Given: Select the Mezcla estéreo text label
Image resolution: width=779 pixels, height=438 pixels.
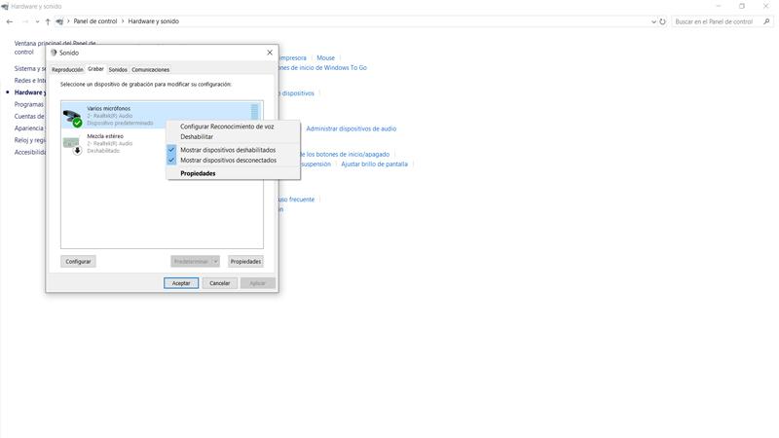Looking at the screenshot, I should pyautogui.click(x=105, y=136).
